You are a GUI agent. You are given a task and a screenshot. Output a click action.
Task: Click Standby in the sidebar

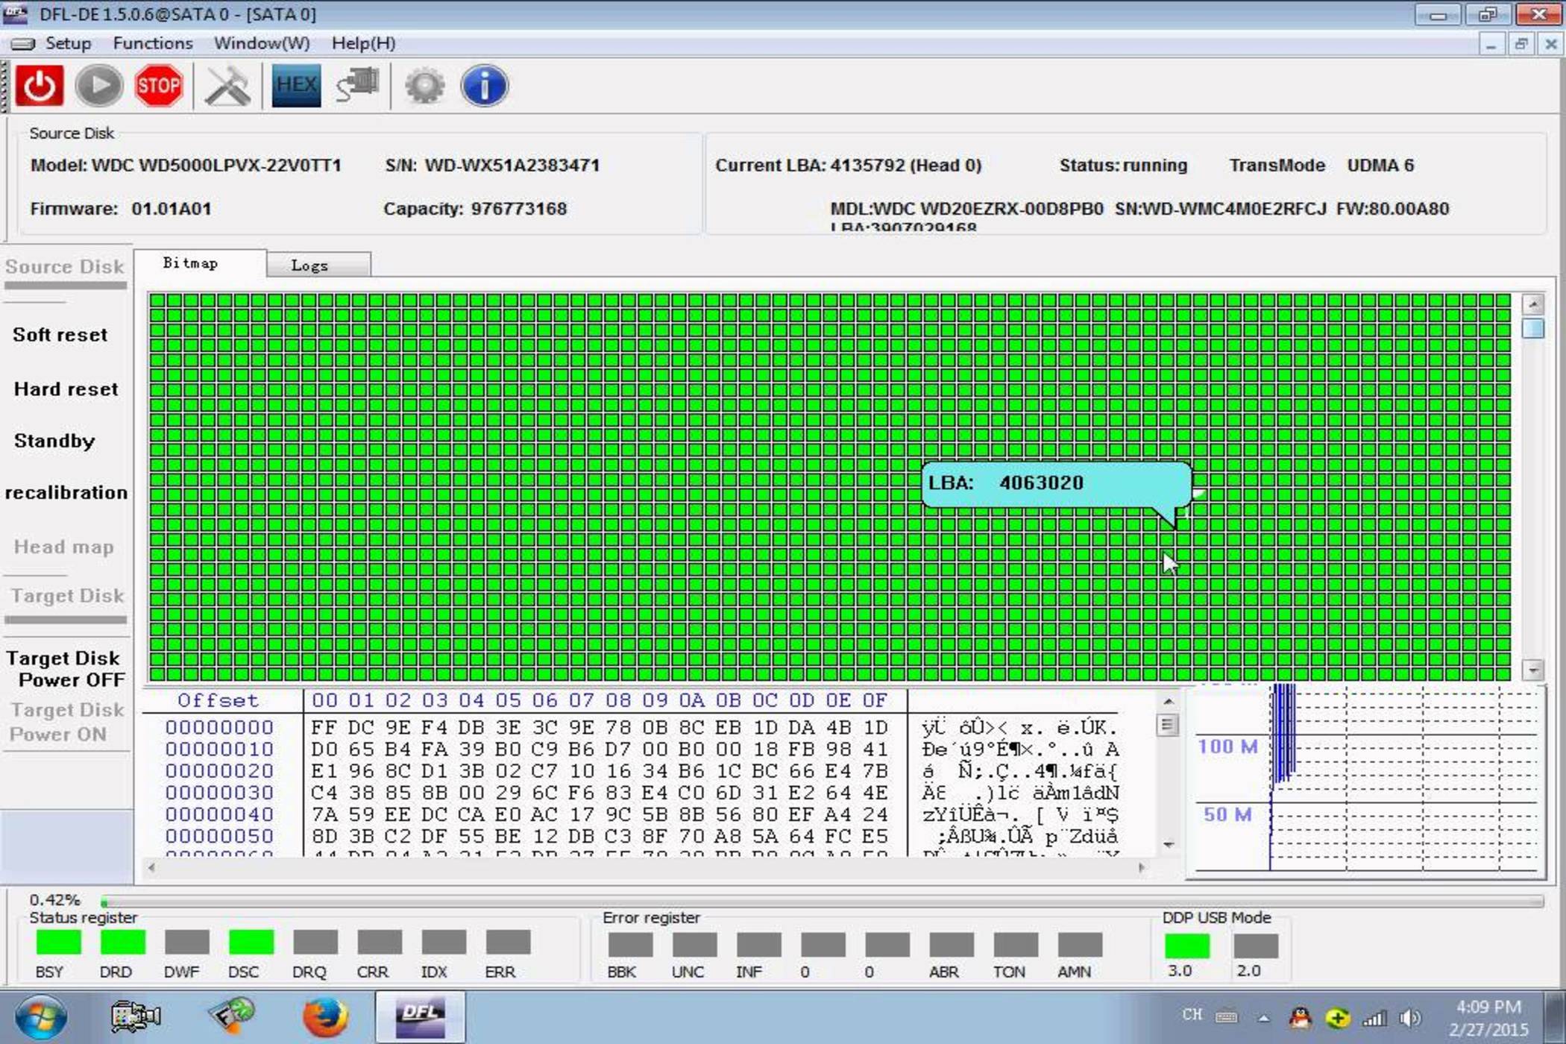[54, 441]
